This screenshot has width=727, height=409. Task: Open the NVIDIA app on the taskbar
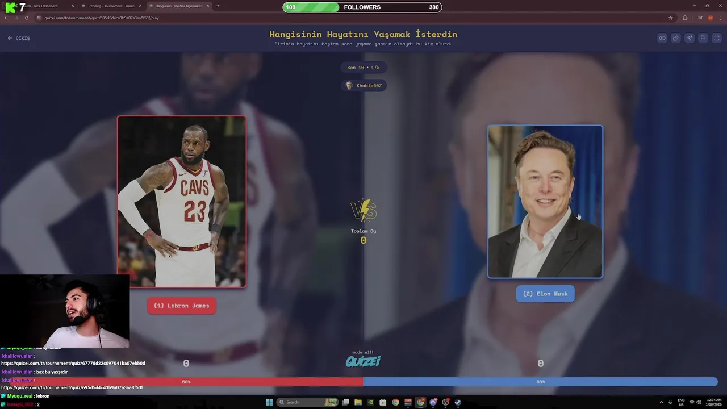[x=370, y=402]
